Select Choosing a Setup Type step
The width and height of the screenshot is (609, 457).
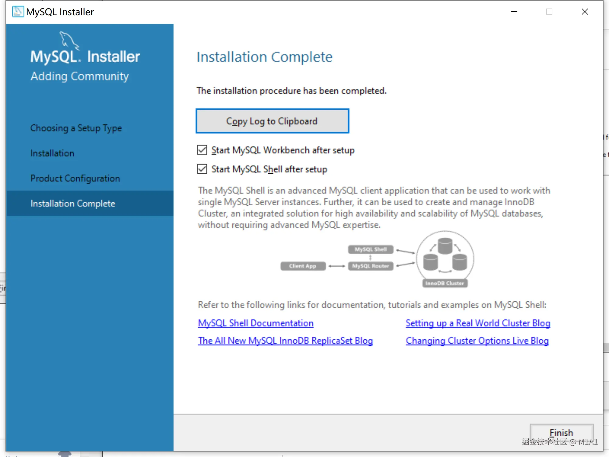point(76,128)
